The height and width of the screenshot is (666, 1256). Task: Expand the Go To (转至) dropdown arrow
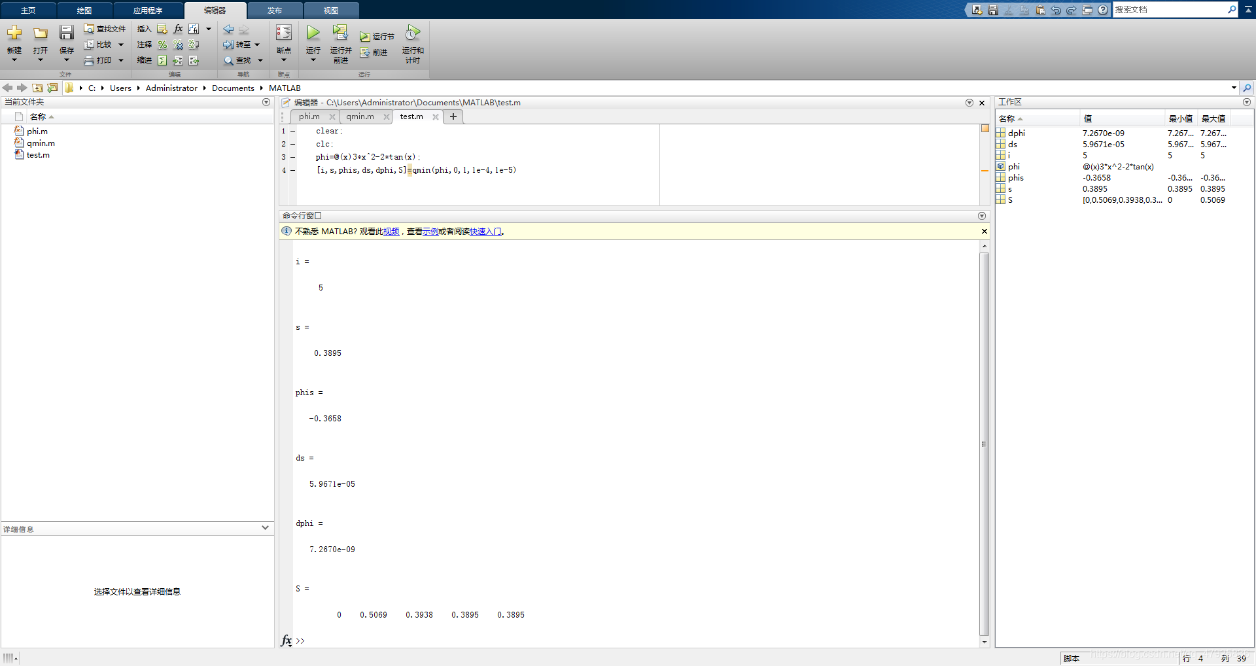[257, 44]
